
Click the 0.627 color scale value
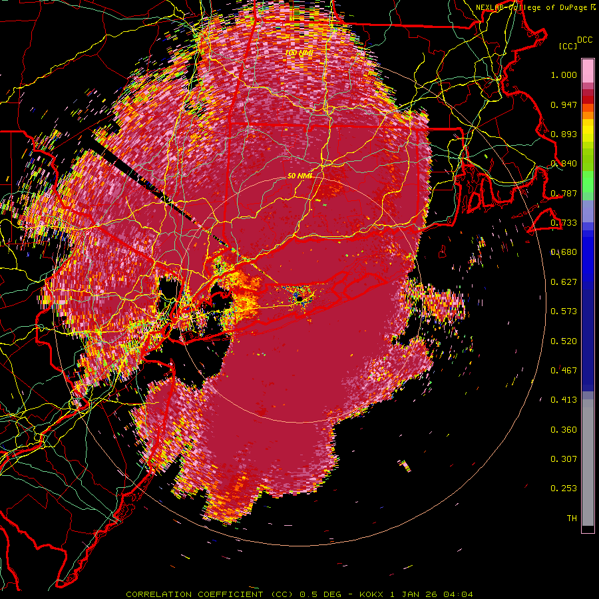click(564, 282)
